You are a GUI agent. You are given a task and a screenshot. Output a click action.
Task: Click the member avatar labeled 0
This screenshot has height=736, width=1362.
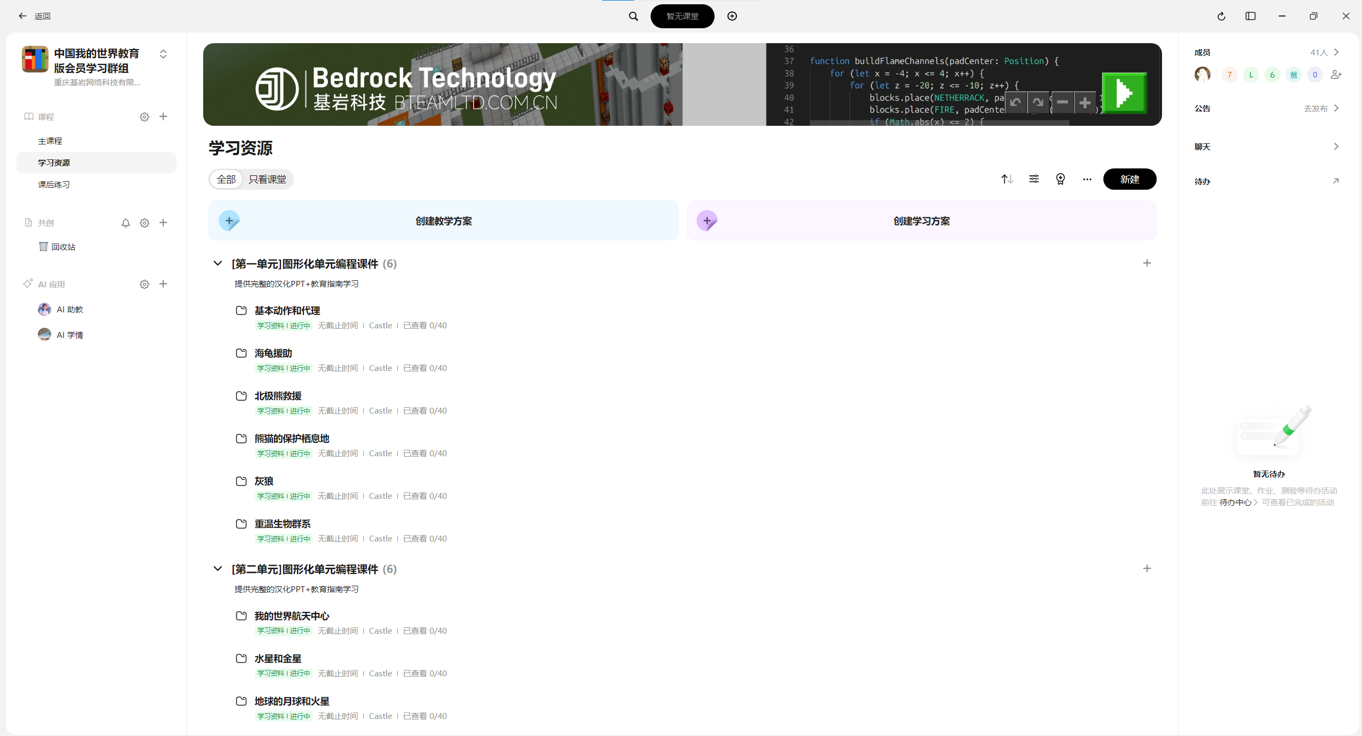click(1315, 75)
